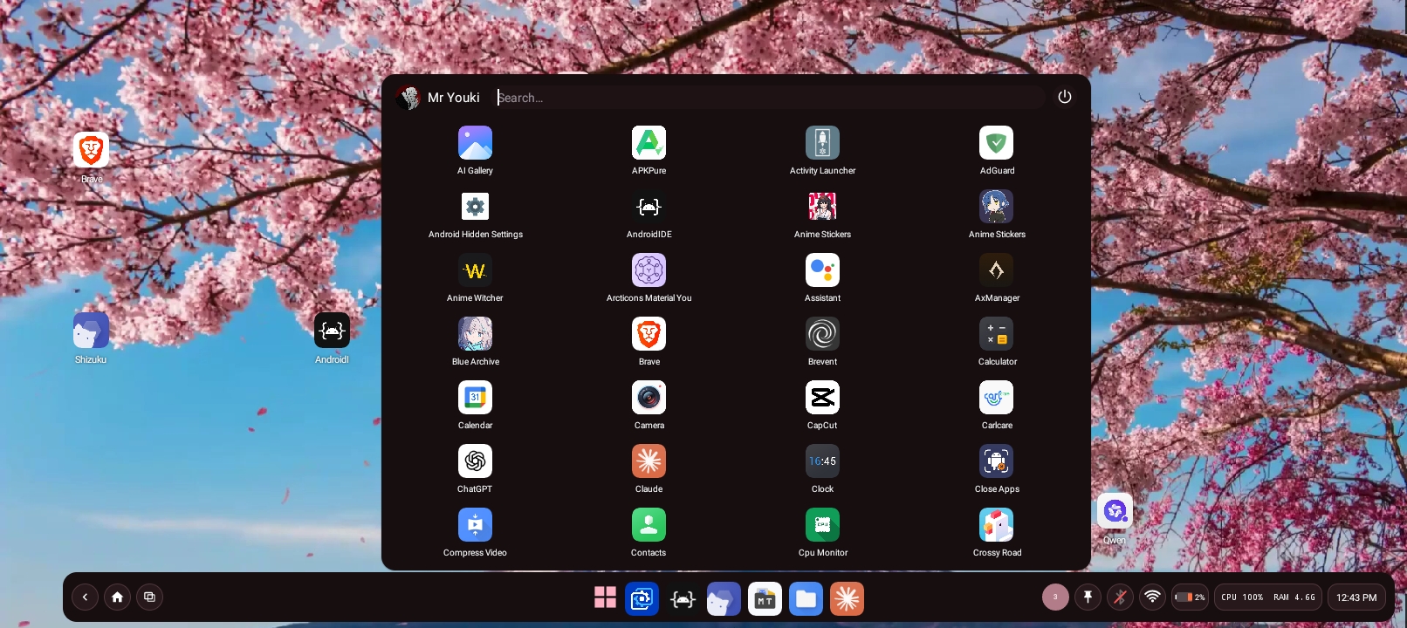Launch Crossy Road game
This screenshot has height=628, width=1407.
pos(997,525)
